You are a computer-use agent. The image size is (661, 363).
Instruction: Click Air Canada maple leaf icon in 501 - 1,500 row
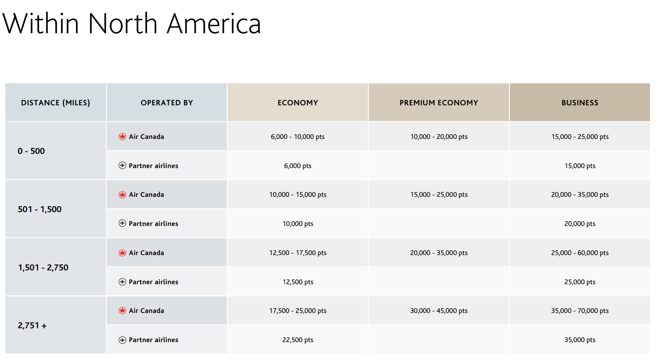pyautogui.click(x=122, y=195)
